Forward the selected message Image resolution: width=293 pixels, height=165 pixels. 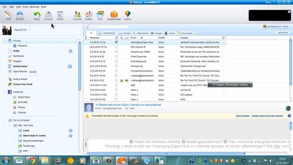tap(49, 15)
